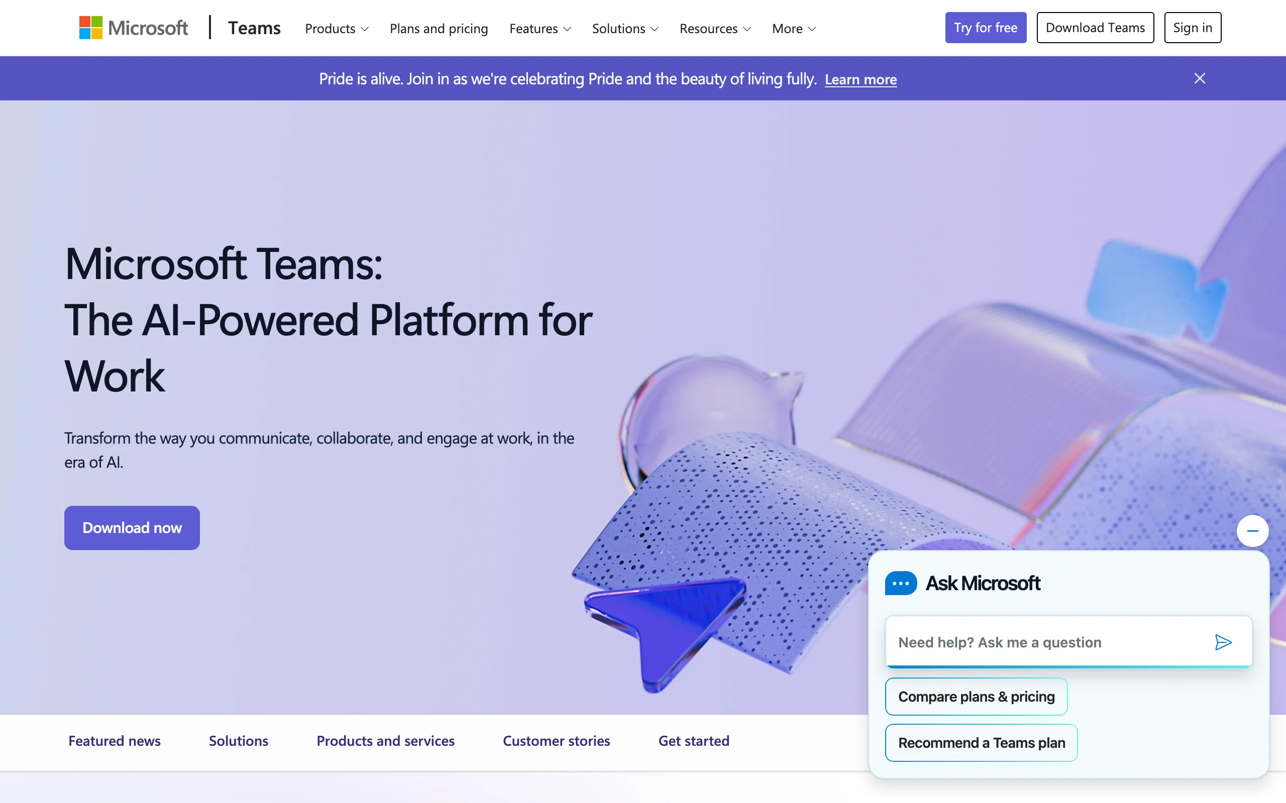Viewport: 1286px width, 803px height.
Task: Open Plans and pricing page
Action: coord(439,29)
